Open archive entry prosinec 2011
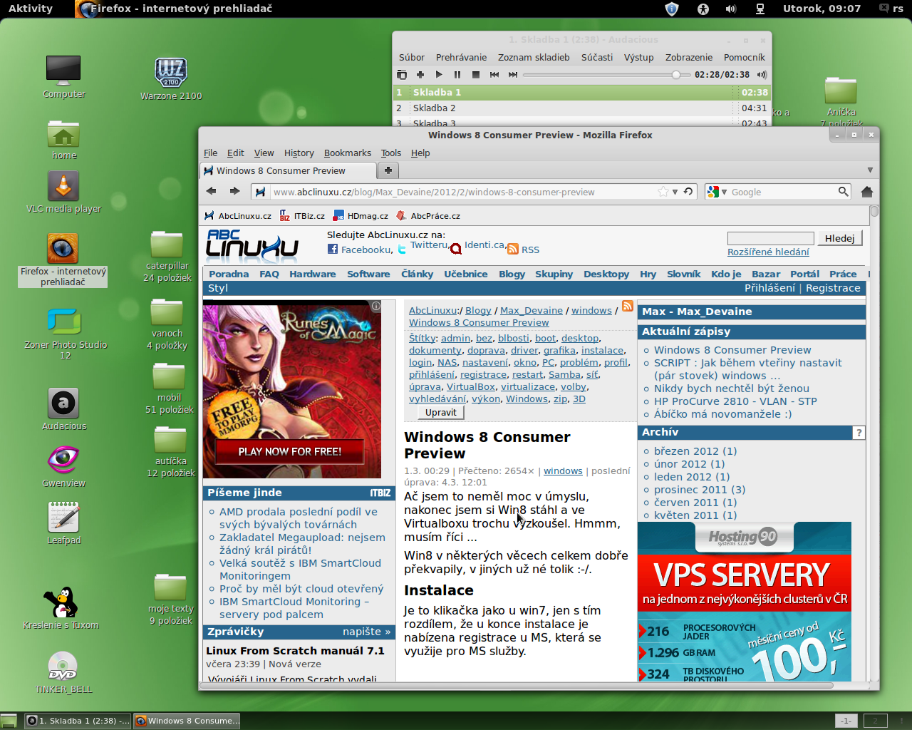This screenshot has width=912, height=730. pos(700,490)
